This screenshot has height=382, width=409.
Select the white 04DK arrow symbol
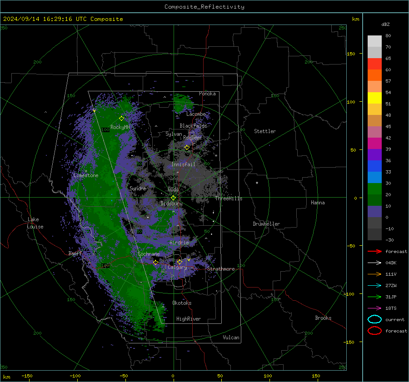pyautogui.click(x=374, y=263)
